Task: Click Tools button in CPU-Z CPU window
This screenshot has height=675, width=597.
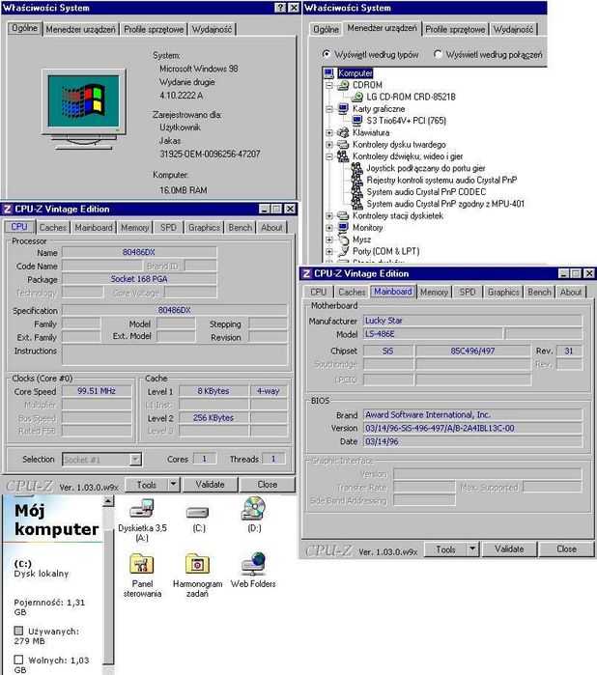Action: (147, 485)
